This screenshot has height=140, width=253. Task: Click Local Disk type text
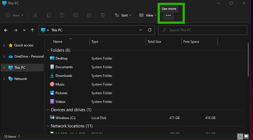(99, 118)
